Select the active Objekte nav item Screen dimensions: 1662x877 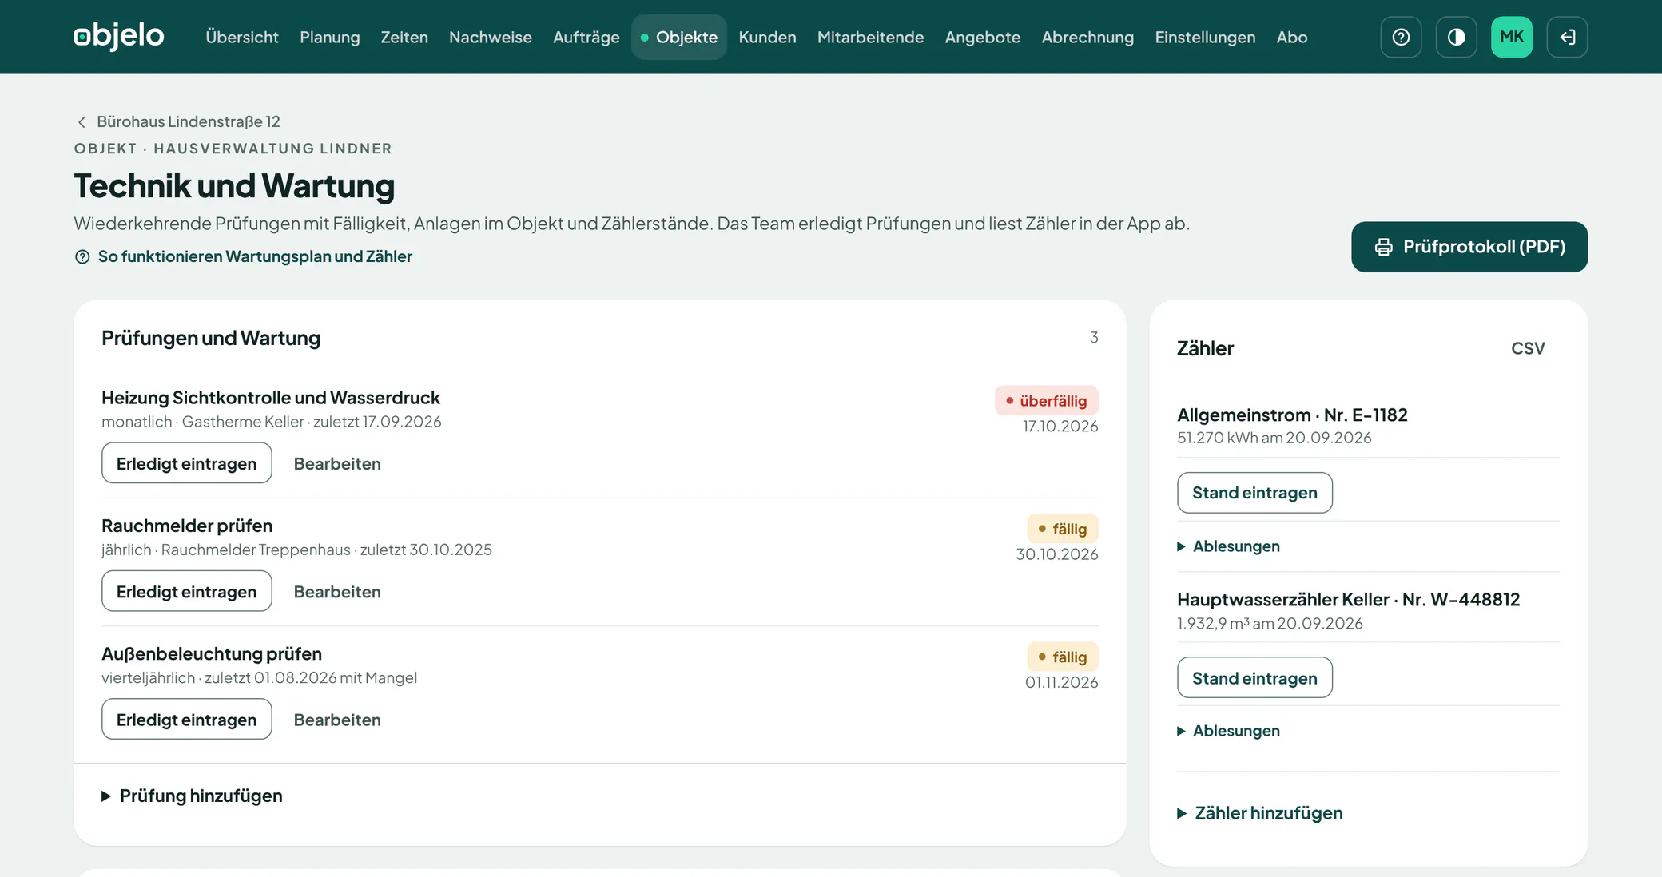tap(679, 37)
